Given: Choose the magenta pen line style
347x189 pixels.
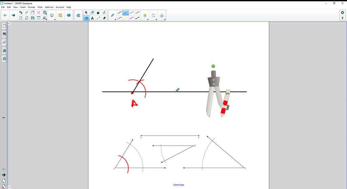Looking at the screenshot, I should click(x=120, y=18).
